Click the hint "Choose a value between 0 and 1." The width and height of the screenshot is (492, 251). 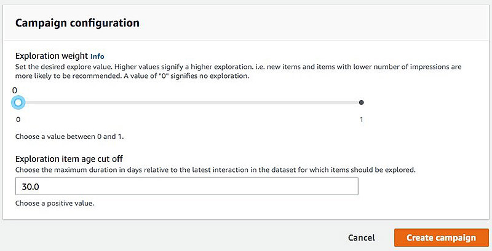pyautogui.click(x=69, y=136)
